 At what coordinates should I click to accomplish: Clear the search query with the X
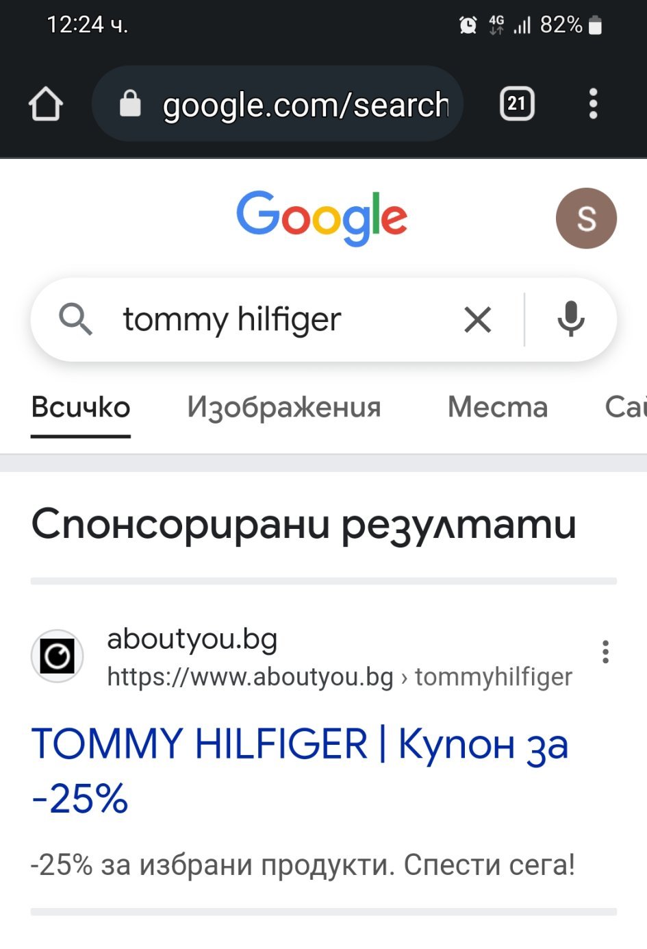477,319
